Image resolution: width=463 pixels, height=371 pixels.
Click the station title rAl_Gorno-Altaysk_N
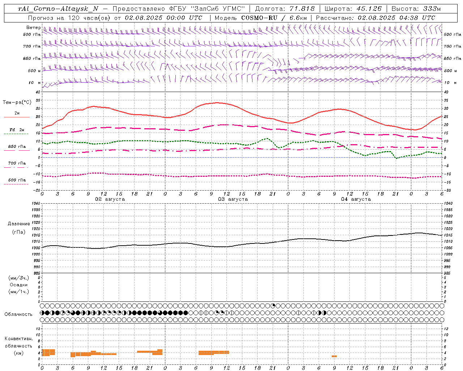(58, 8)
